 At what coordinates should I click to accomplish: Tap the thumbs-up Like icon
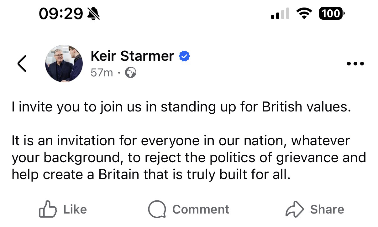click(x=48, y=209)
